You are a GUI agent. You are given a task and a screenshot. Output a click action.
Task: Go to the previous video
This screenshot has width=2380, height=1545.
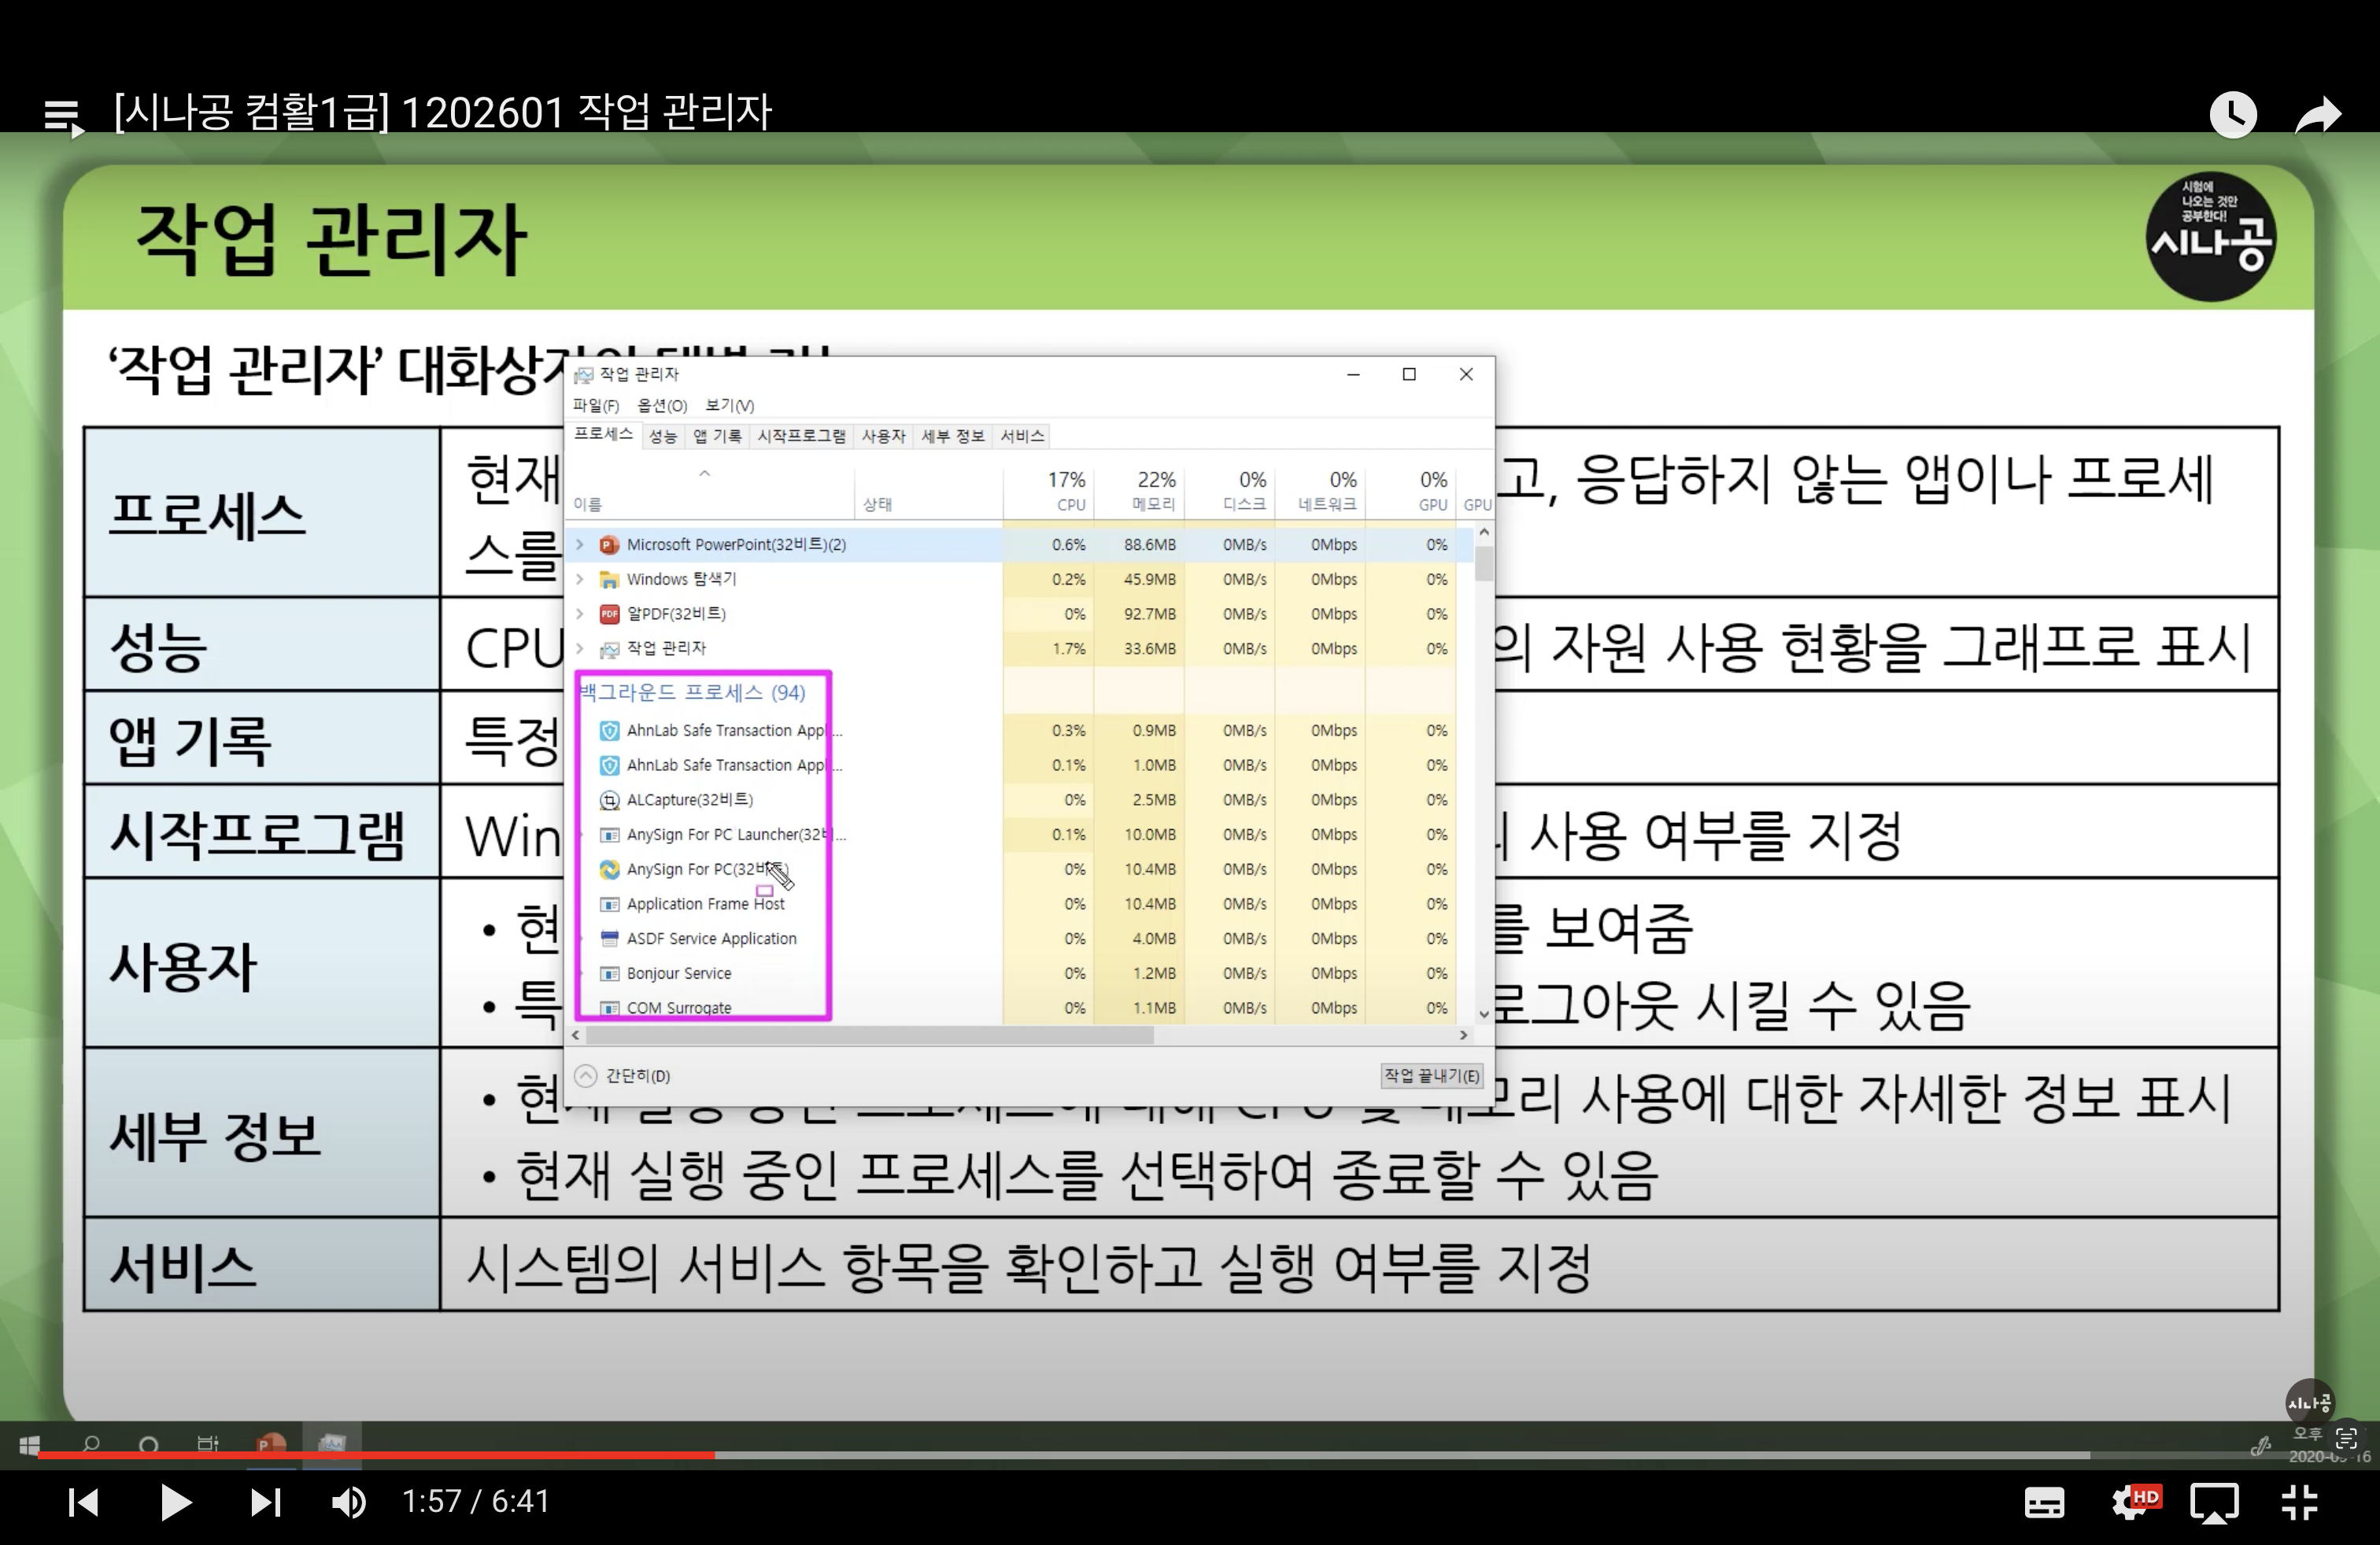click(83, 1502)
